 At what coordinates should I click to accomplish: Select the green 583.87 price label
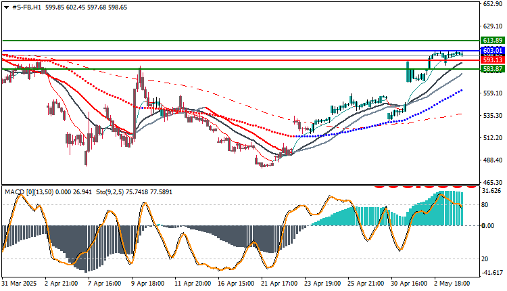[x=492, y=68]
